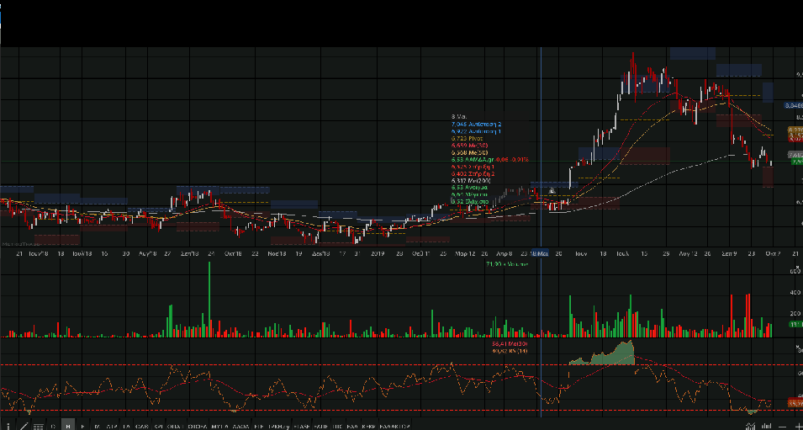Click the '6,53 Ανοιγμα' tooltip line
Screen dimensions: 803x430
(x=470, y=188)
